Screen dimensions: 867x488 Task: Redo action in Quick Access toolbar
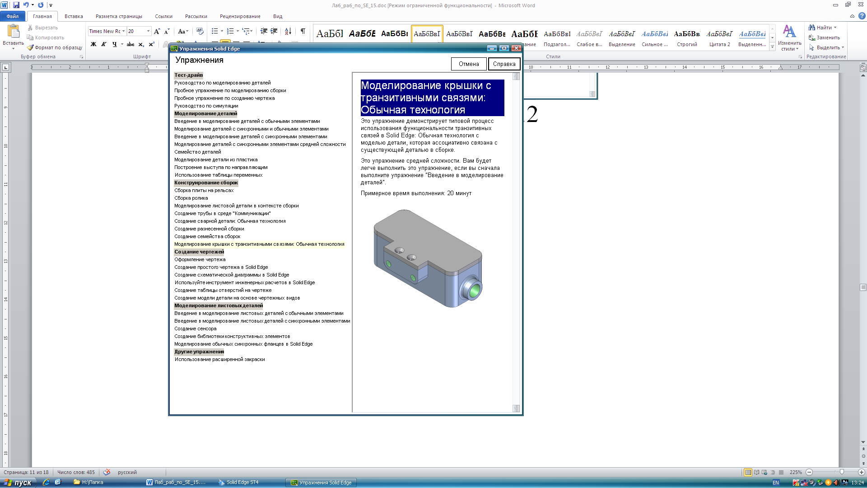pos(41,5)
